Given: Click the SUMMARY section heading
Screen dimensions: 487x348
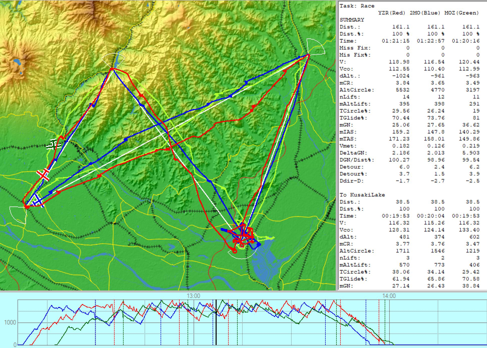Looking at the screenshot, I should [x=352, y=20].
